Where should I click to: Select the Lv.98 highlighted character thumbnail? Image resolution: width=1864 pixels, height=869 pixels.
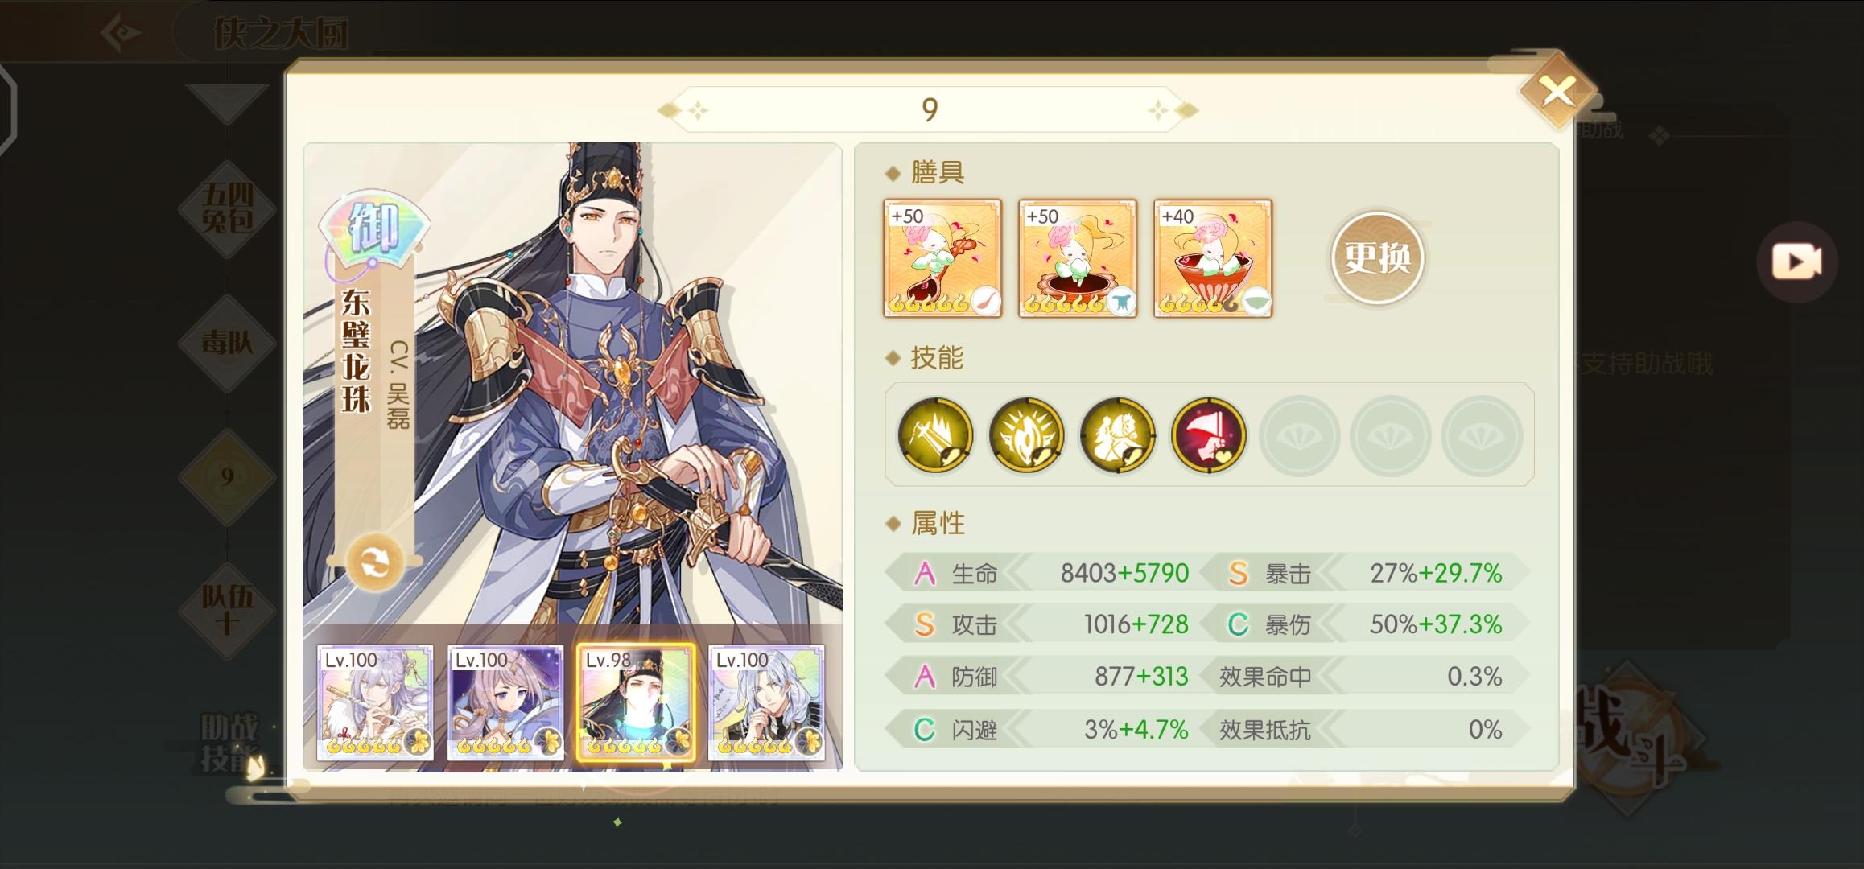[x=636, y=702]
